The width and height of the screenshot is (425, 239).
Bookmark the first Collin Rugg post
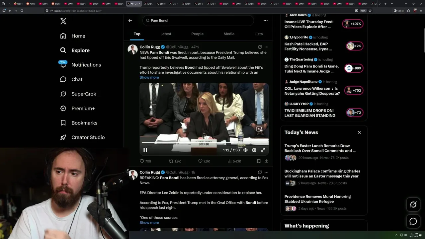(x=259, y=161)
